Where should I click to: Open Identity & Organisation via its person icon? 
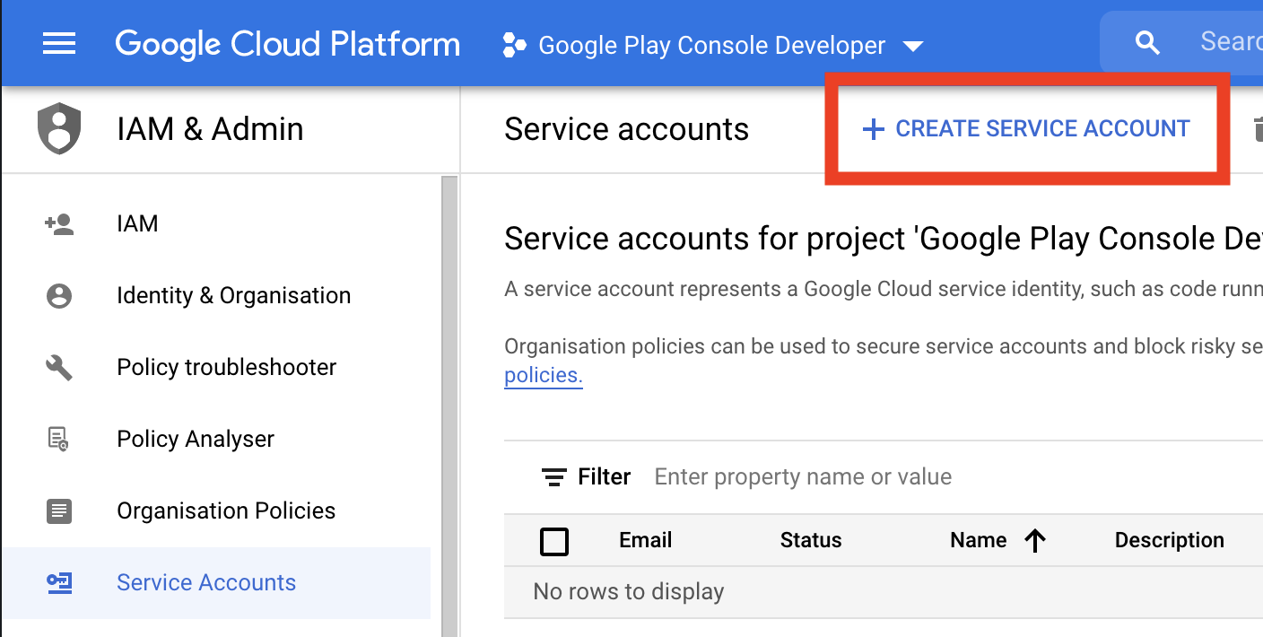(57, 294)
